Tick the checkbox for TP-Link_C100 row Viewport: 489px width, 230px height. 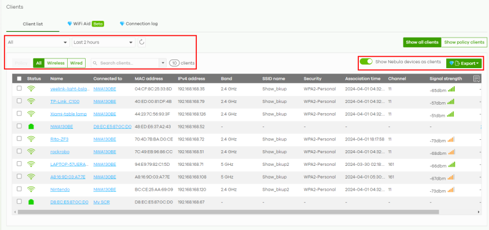[x=19, y=101]
